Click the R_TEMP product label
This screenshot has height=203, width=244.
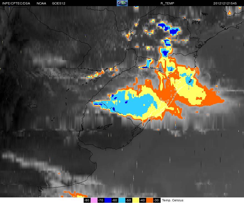tap(167, 3)
